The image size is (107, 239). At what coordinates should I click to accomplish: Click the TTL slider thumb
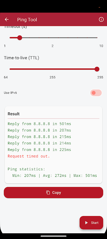(97, 69)
